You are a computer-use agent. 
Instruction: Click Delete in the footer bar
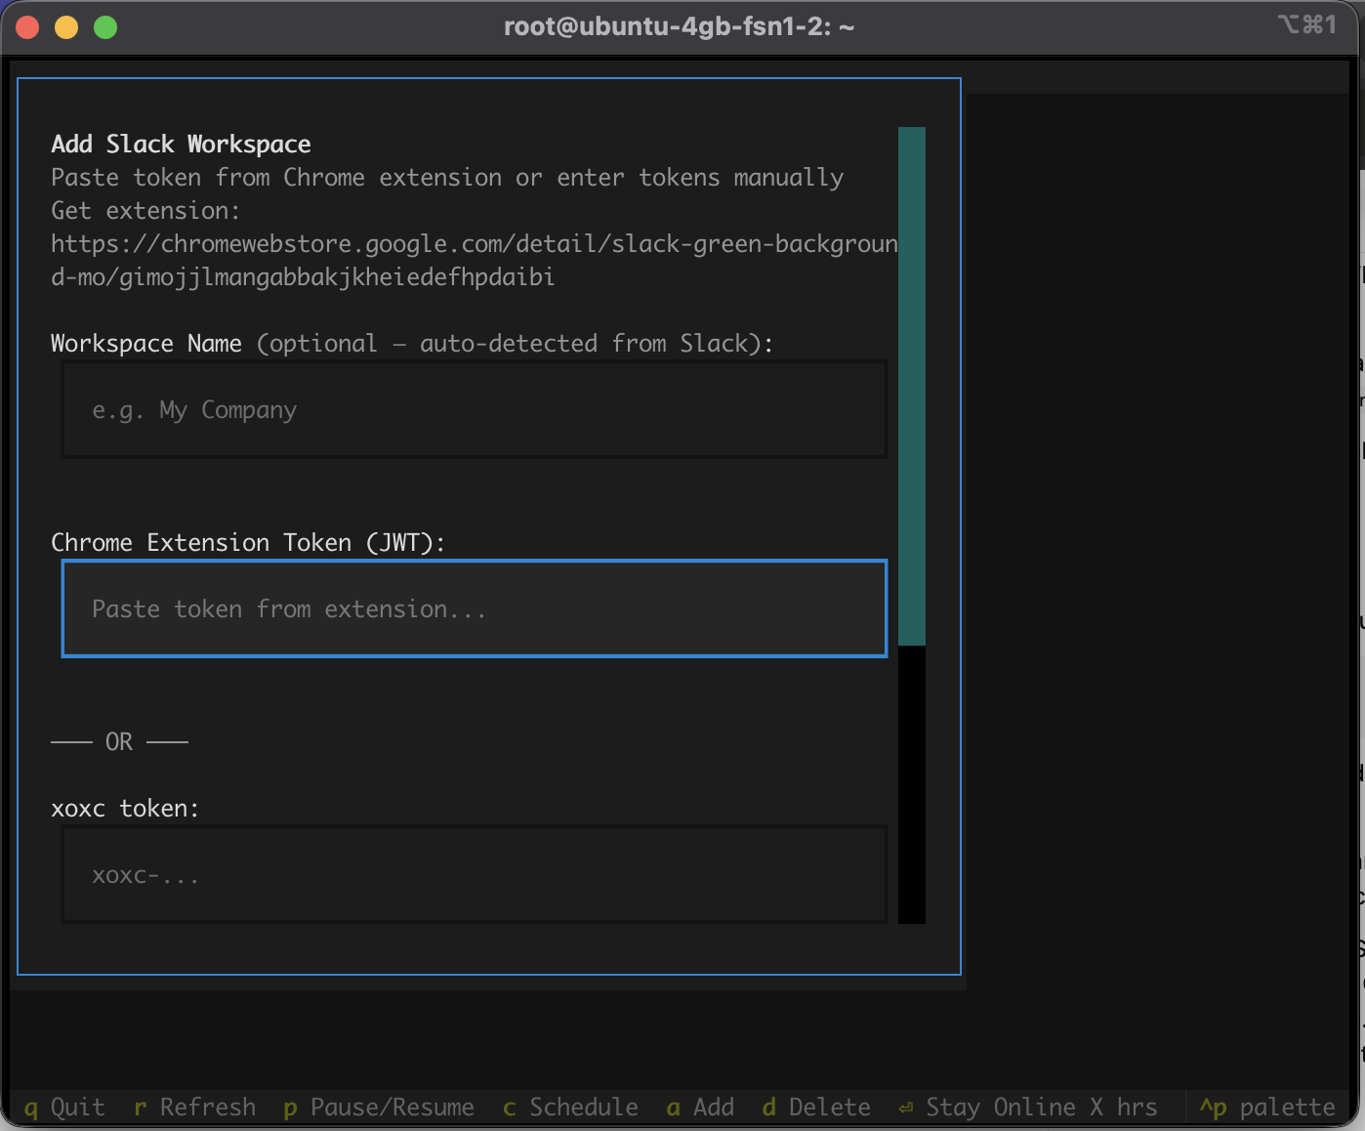(817, 1108)
